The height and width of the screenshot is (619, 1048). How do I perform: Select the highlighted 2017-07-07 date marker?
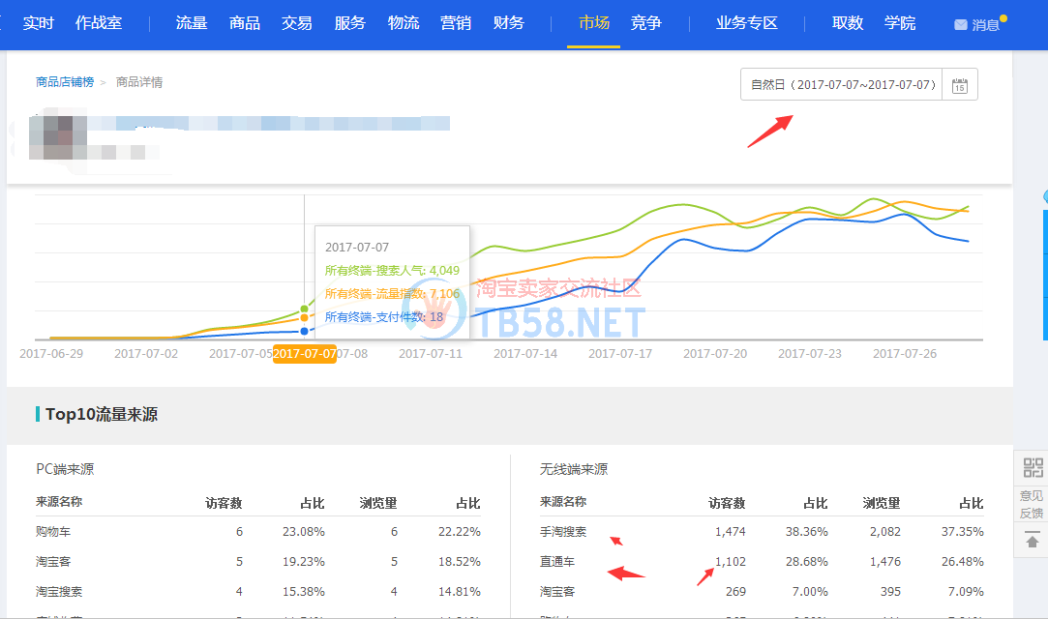pos(304,354)
